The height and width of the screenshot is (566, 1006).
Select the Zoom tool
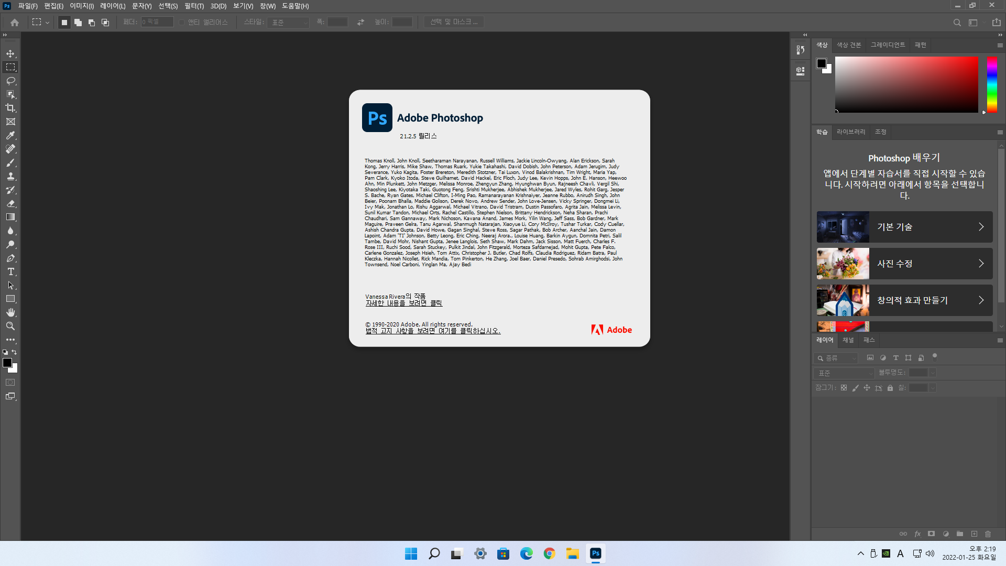tap(10, 326)
